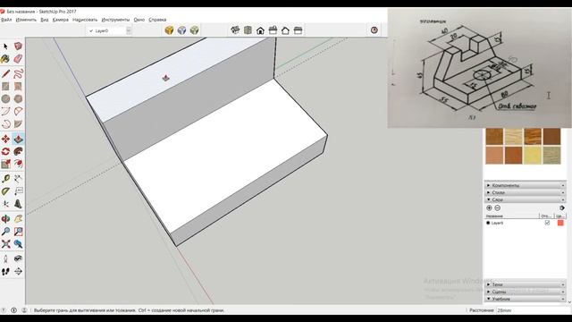Image resolution: width=572 pixels, height=322 pixels.
Task: Open the Окно menu
Action: [x=139, y=20]
